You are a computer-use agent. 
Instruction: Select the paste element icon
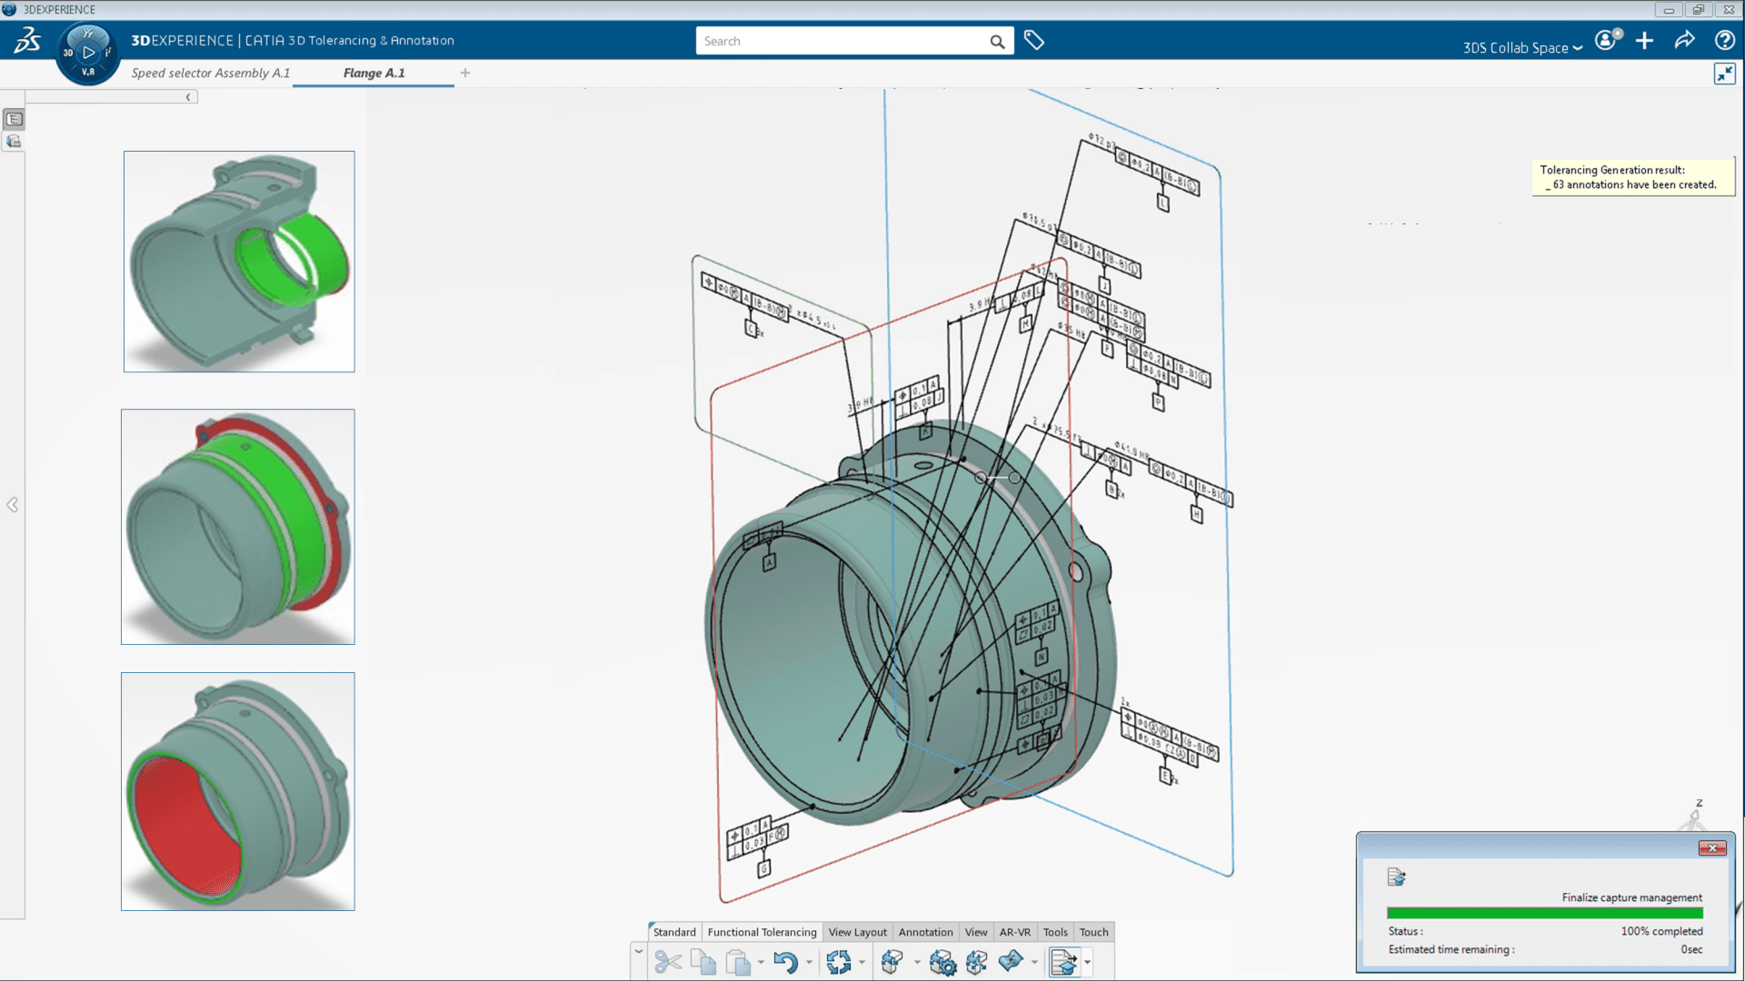coord(740,961)
